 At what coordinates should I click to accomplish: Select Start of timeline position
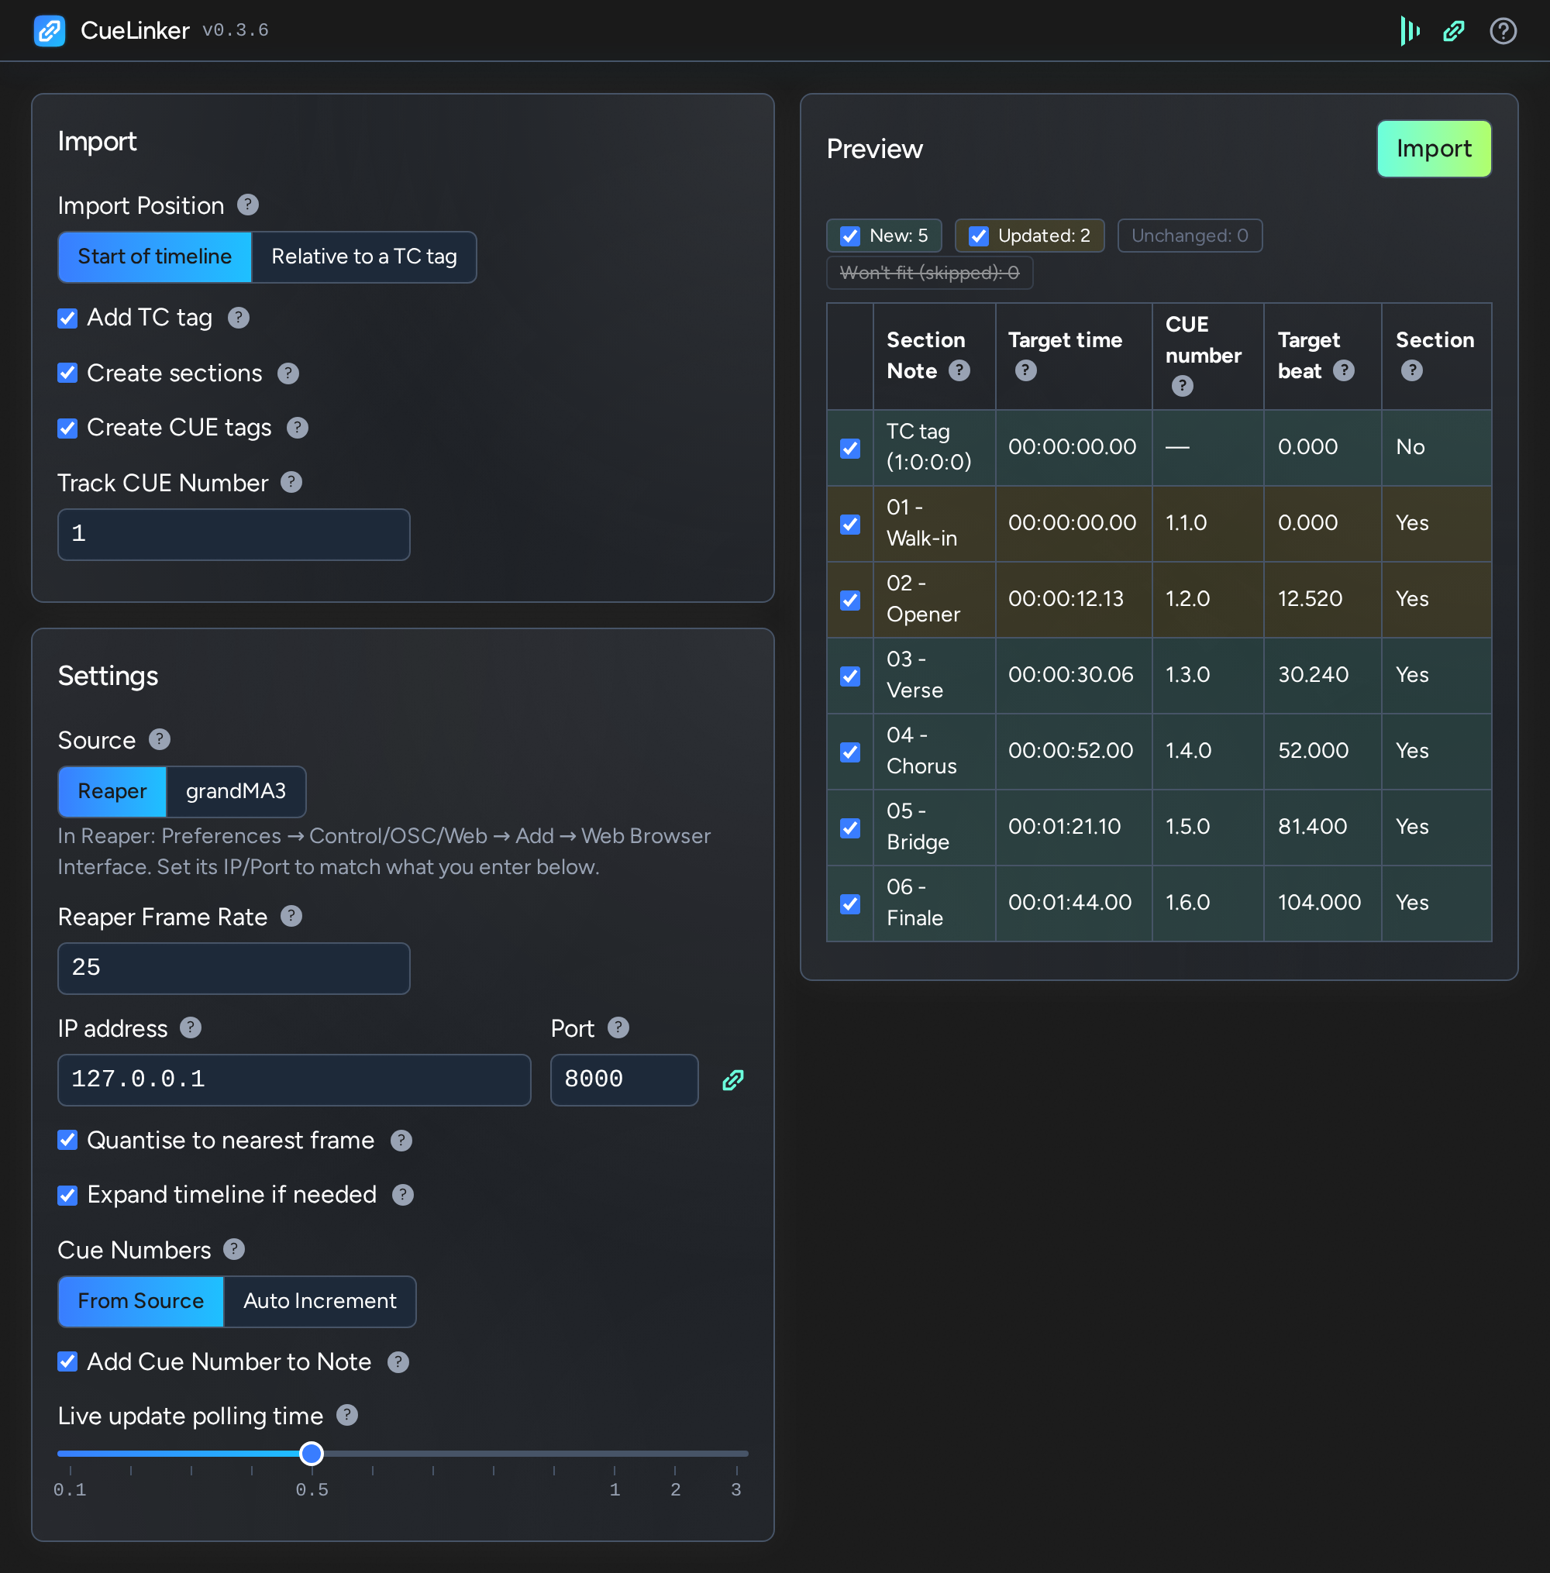point(155,257)
